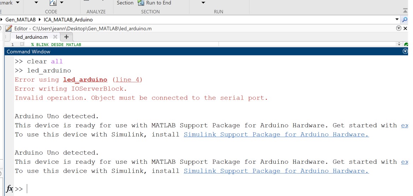413x196 pixels.
Task: Open the led_arduino error link
Action: tap(85, 80)
